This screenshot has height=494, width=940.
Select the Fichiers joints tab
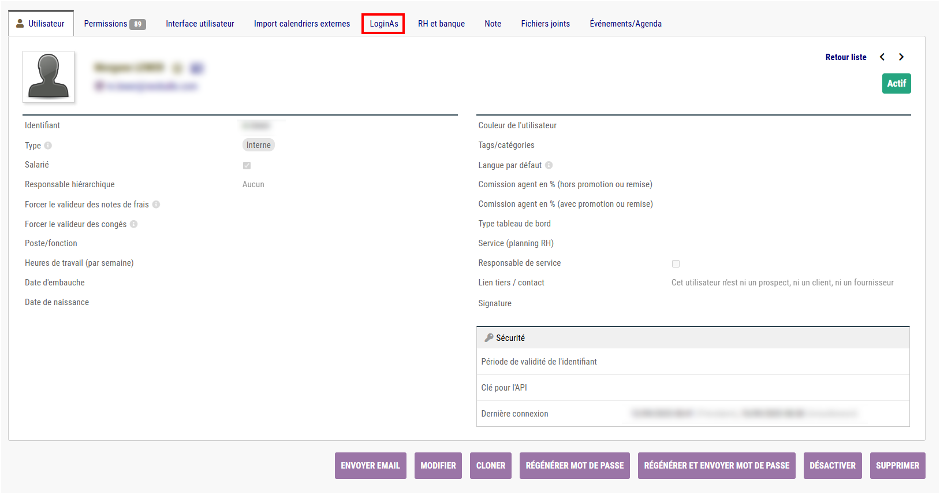point(545,24)
